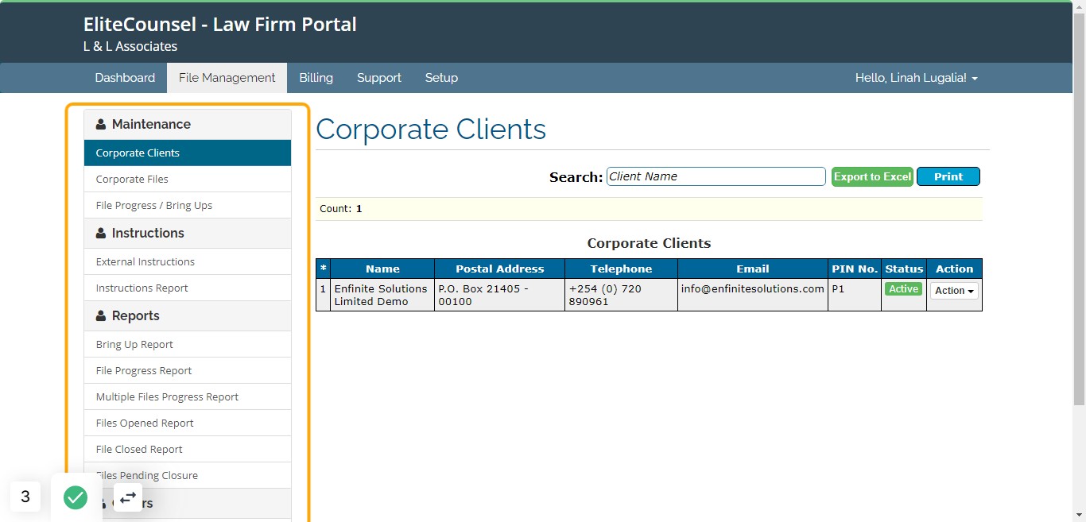Click the Reports section user icon

(101, 316)
